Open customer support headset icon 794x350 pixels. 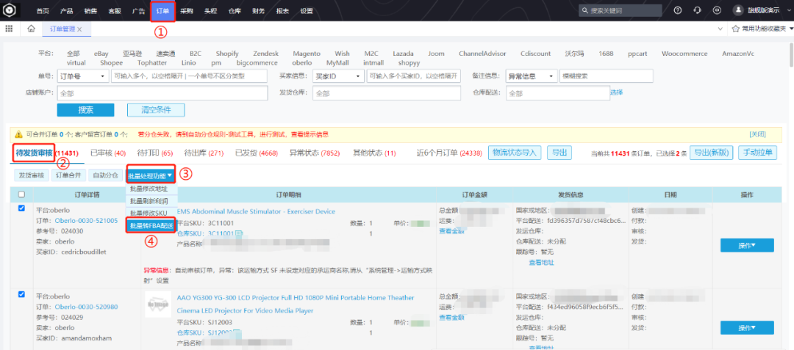pos(697,10)
